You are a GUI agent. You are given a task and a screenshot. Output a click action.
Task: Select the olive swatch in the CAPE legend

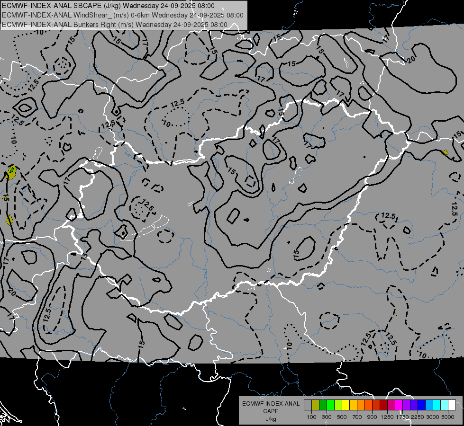coord(315,405)
